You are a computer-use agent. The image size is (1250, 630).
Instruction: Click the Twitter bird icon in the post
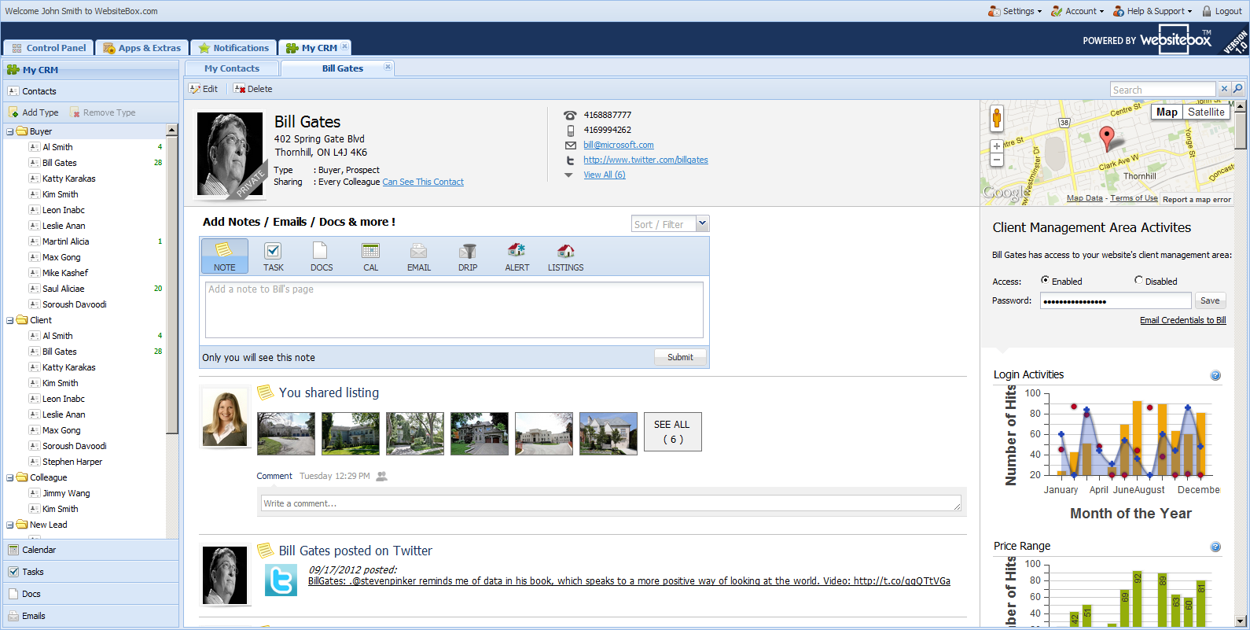(281, 580)
